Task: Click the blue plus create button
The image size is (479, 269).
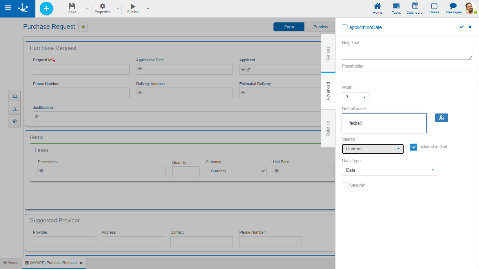Action: click(46, 8)
